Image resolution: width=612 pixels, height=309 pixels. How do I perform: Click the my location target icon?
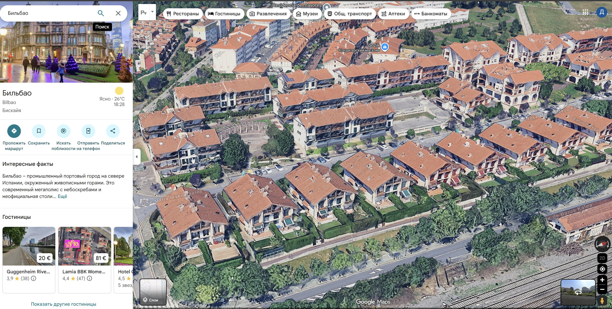(602, 269)
